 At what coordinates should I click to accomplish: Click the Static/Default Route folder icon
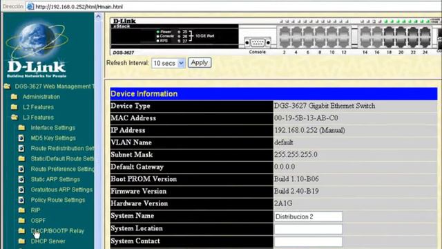coord(21,158)
